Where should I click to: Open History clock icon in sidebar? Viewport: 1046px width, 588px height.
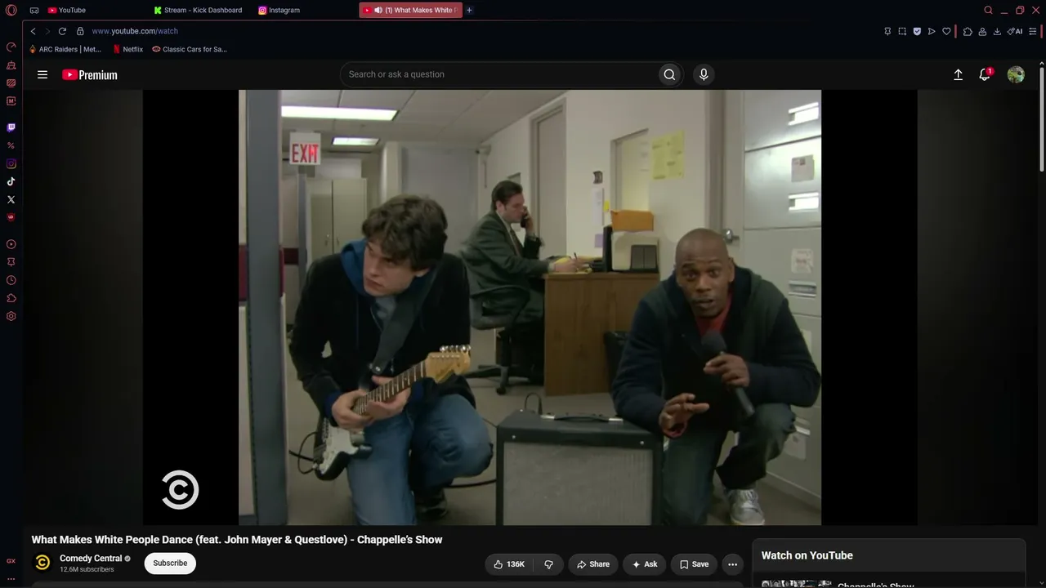[x=11, y=280]
